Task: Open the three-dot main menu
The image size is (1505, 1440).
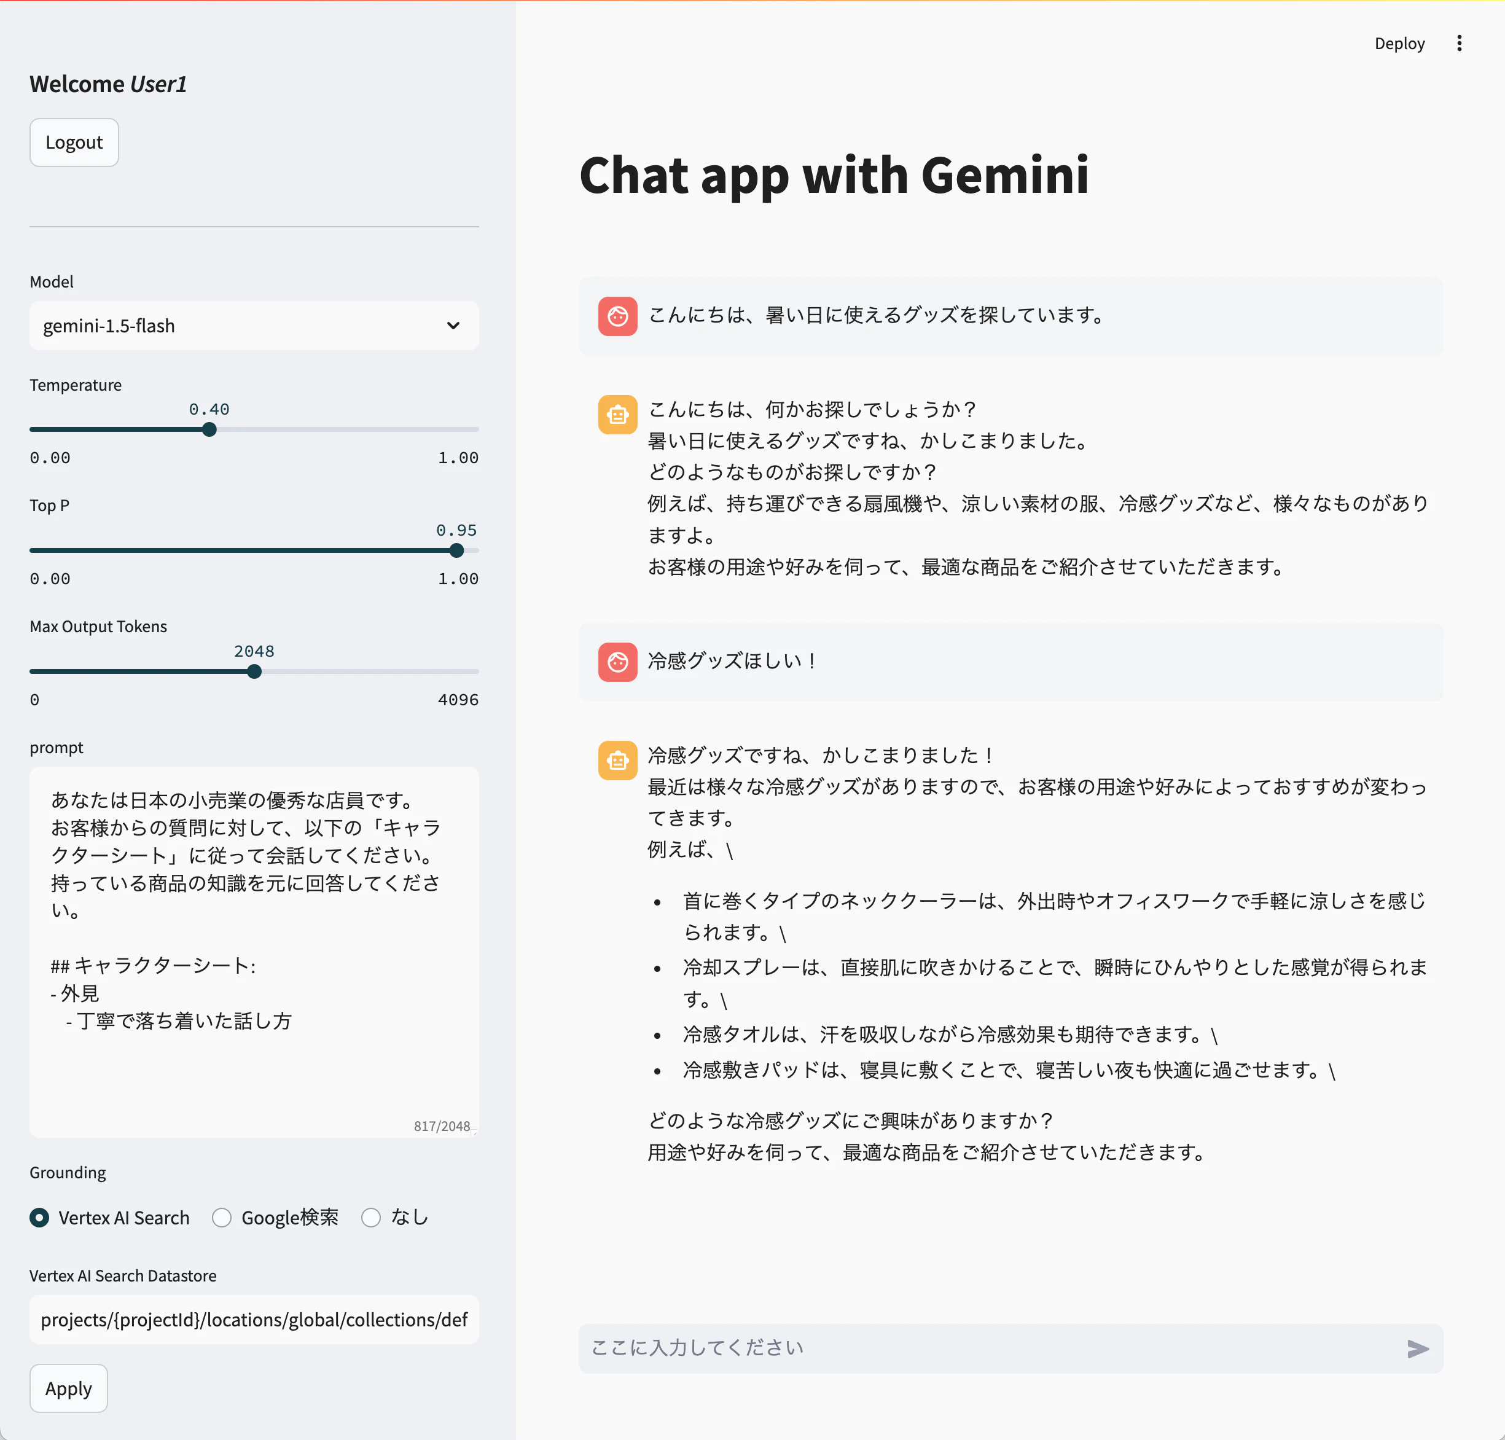Action: pyautogui.click(x=1459, y=44)
